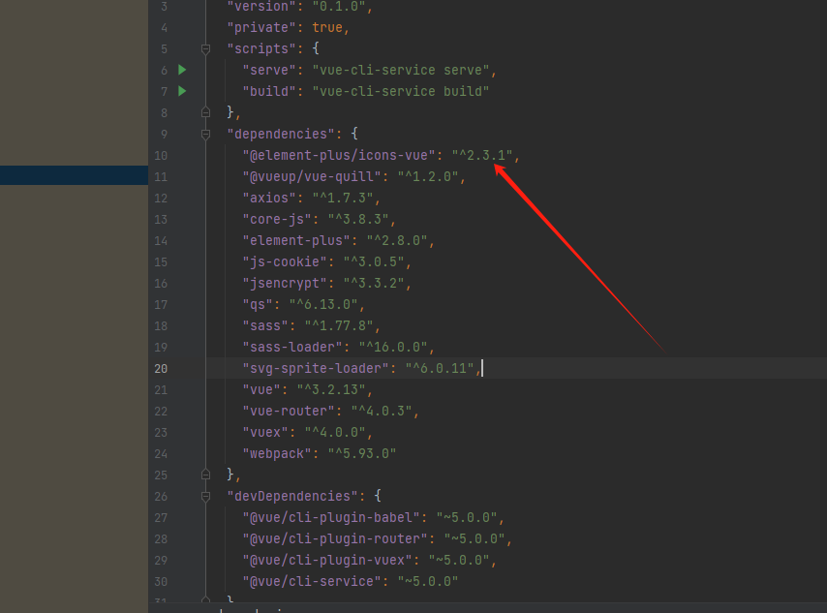The height and width of the screenshot is (613, 827).
Task: Click the ~5.0.0 value of cli-plugin-babel
Action: click(x=467, y=517)
